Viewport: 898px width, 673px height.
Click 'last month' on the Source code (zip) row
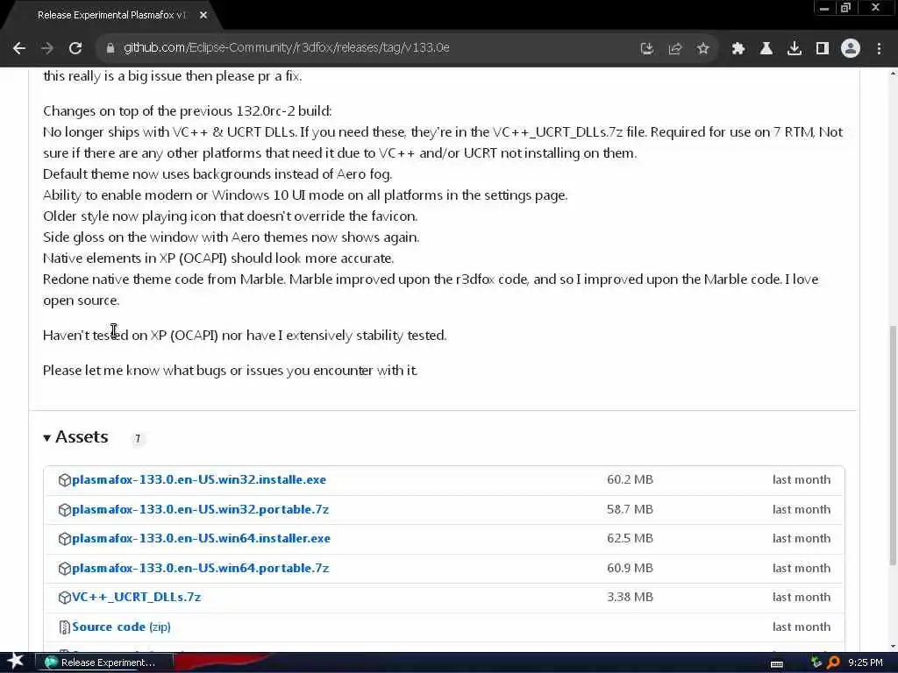[802, 627]
